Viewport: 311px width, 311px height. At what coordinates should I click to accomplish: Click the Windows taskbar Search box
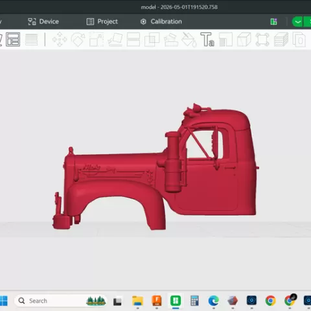coord(60,301)
